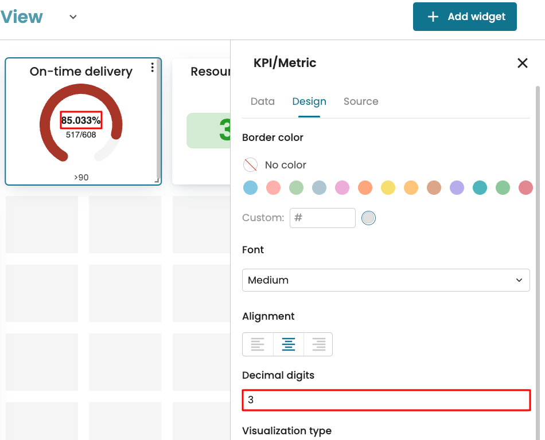Click the Custom hex color input field

[x=322, y=218]
